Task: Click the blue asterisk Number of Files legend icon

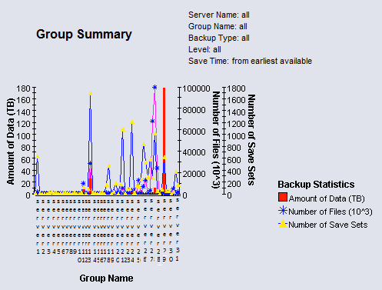Action: [283, 211]
